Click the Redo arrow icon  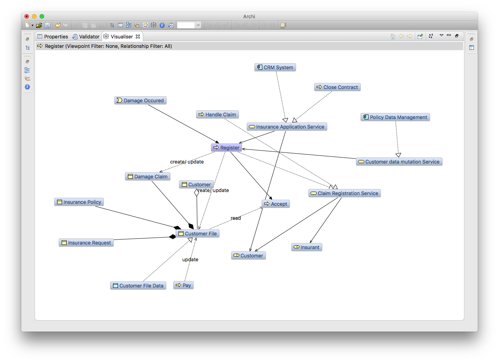(x=65, y=25)
